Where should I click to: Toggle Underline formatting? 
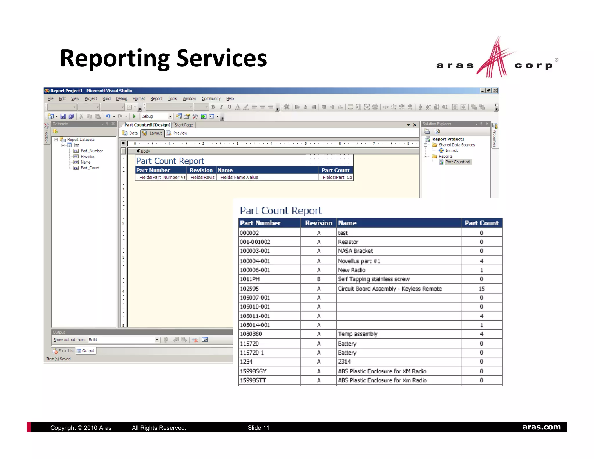229,107
